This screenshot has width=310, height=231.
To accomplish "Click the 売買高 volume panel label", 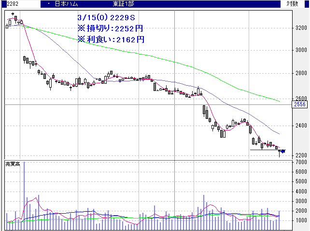I will [x=13, y=164].
